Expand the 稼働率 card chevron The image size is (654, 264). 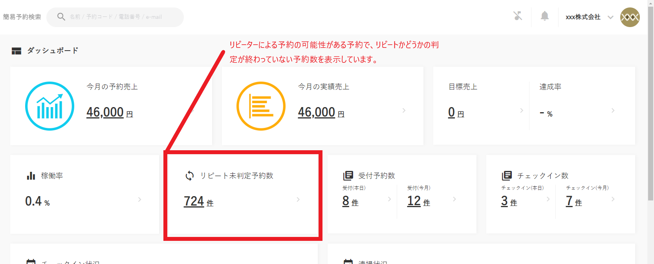point(139,200)
